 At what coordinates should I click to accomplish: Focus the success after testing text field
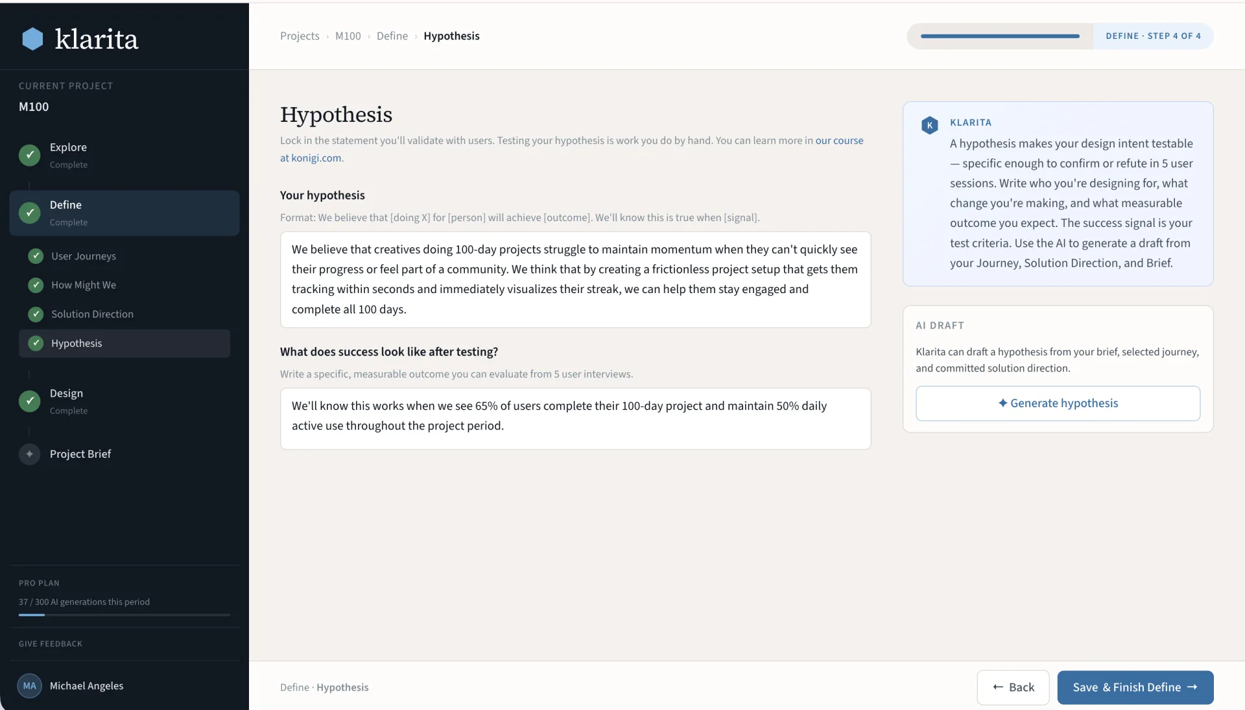tap(575, 419)
